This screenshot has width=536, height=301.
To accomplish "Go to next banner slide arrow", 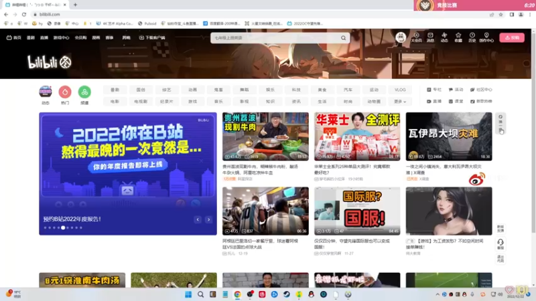I will tap(208, 219).
